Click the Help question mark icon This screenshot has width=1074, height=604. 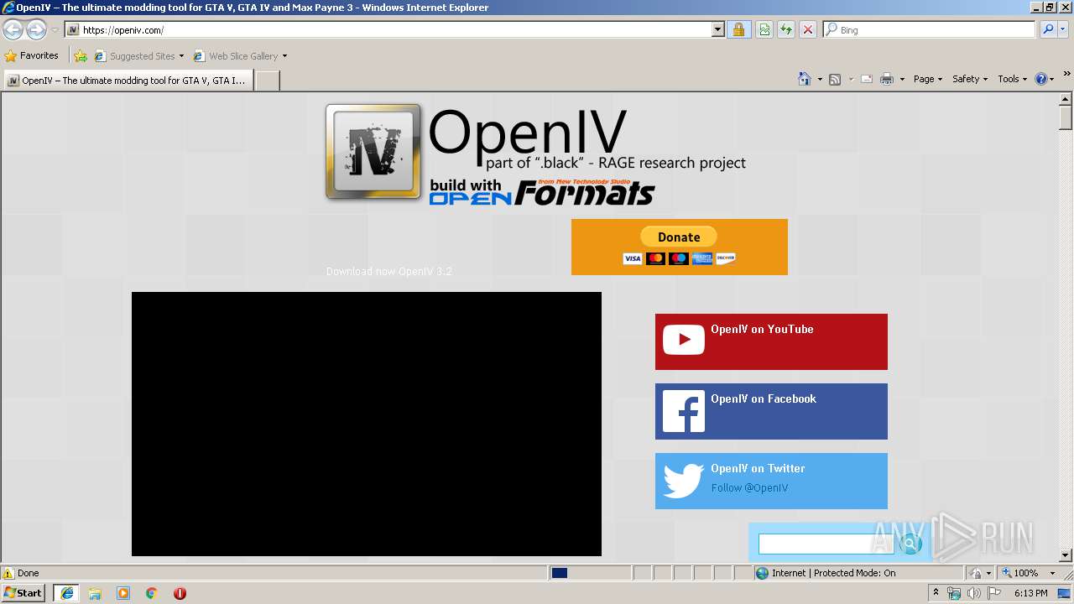pos(1041,79)
